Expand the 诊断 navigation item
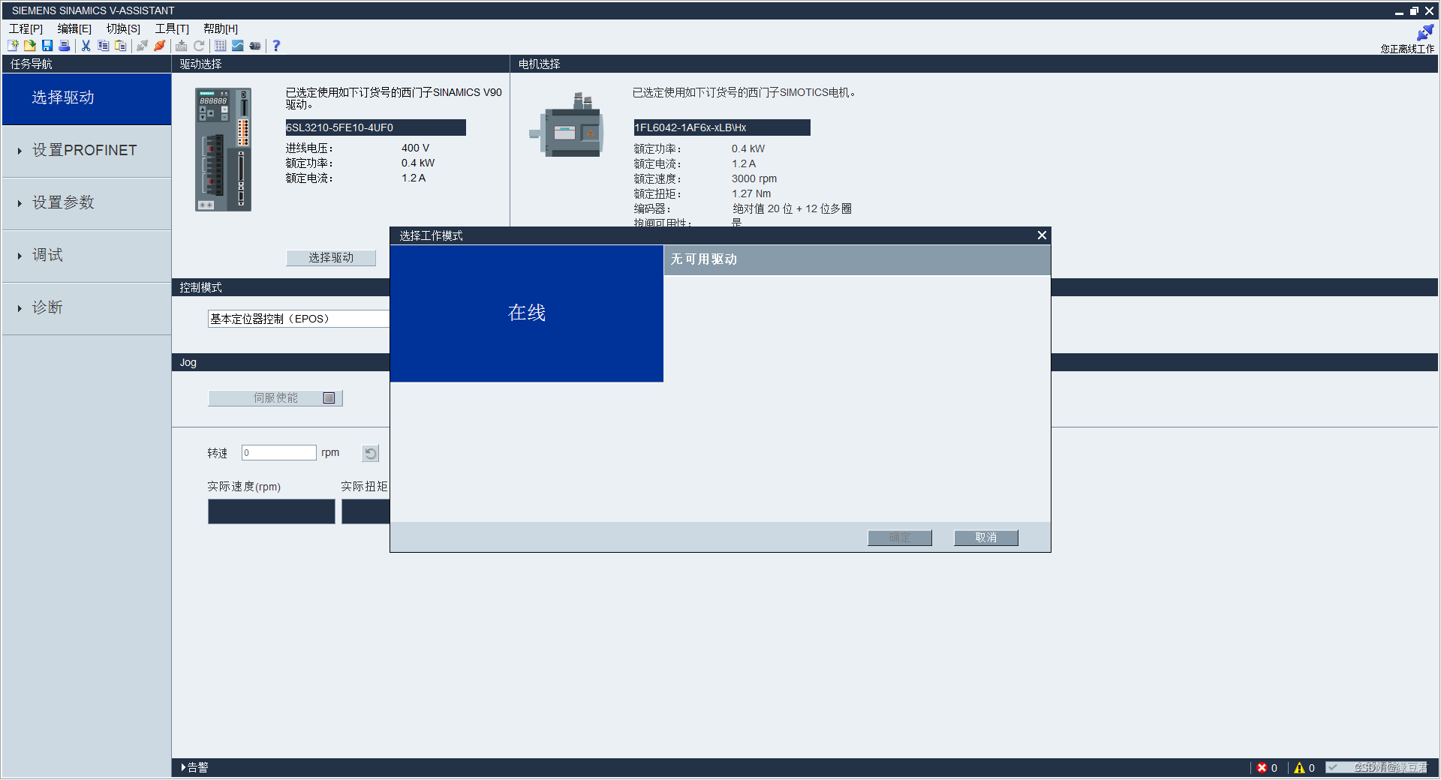Screen dimensions: 1441x780 87,308
